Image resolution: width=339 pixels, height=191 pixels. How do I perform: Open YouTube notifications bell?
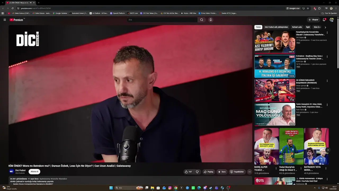pos(324,20)
